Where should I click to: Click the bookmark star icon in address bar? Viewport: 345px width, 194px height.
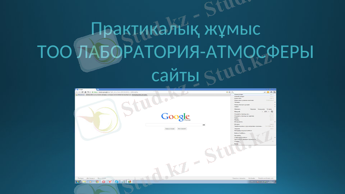tap(229, 92)
